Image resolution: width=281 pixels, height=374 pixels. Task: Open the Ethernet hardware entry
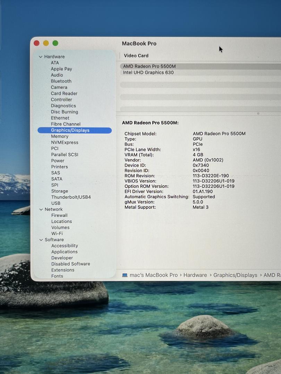60,118
